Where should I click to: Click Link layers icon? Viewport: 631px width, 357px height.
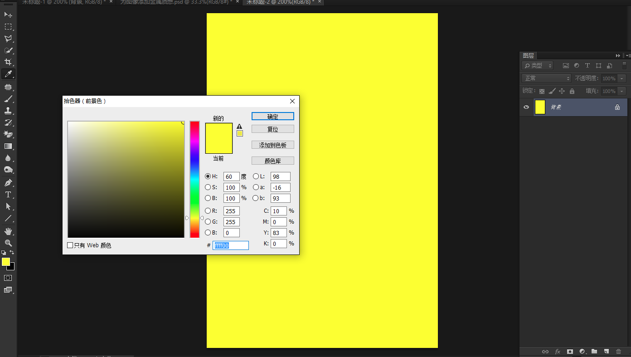pyautogui.click(x=545, y=352)
